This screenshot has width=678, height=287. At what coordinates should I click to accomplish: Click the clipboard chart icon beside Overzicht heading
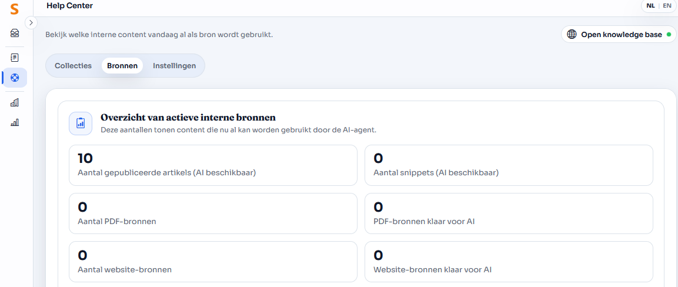coord(81,123)
